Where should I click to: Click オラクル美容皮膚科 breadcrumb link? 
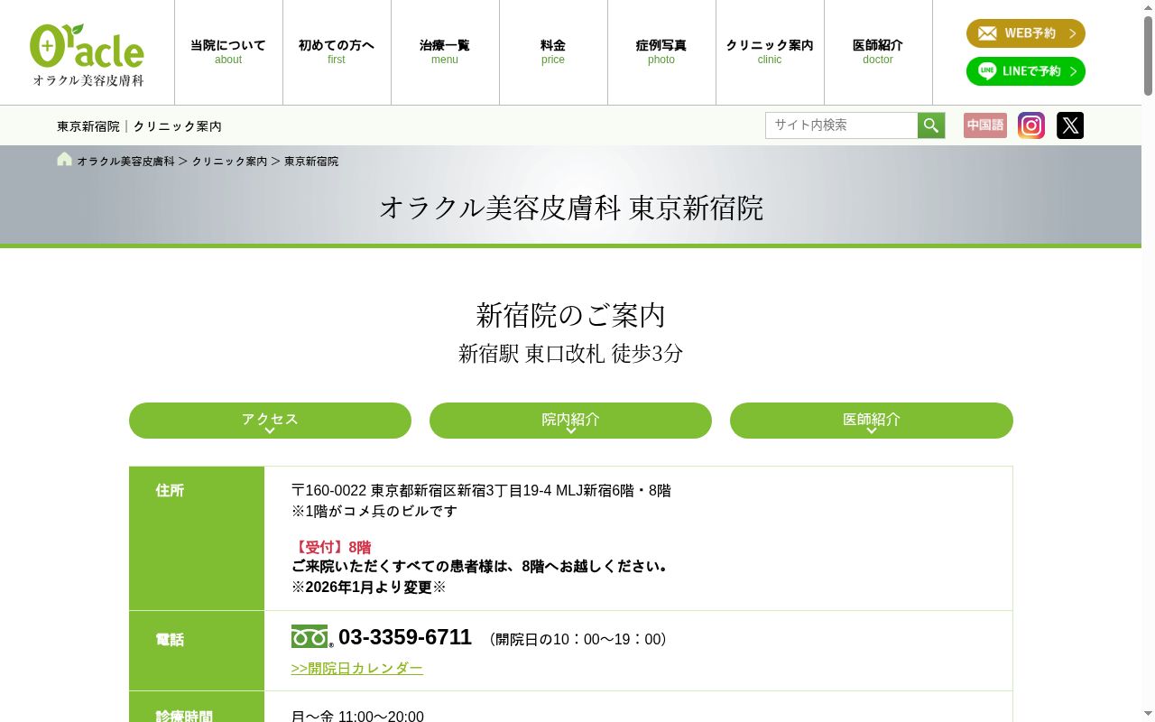click(125, 162)
